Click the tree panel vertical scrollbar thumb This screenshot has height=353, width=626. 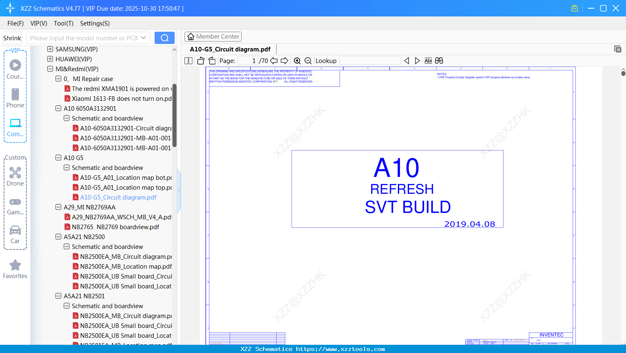[174, 116]
